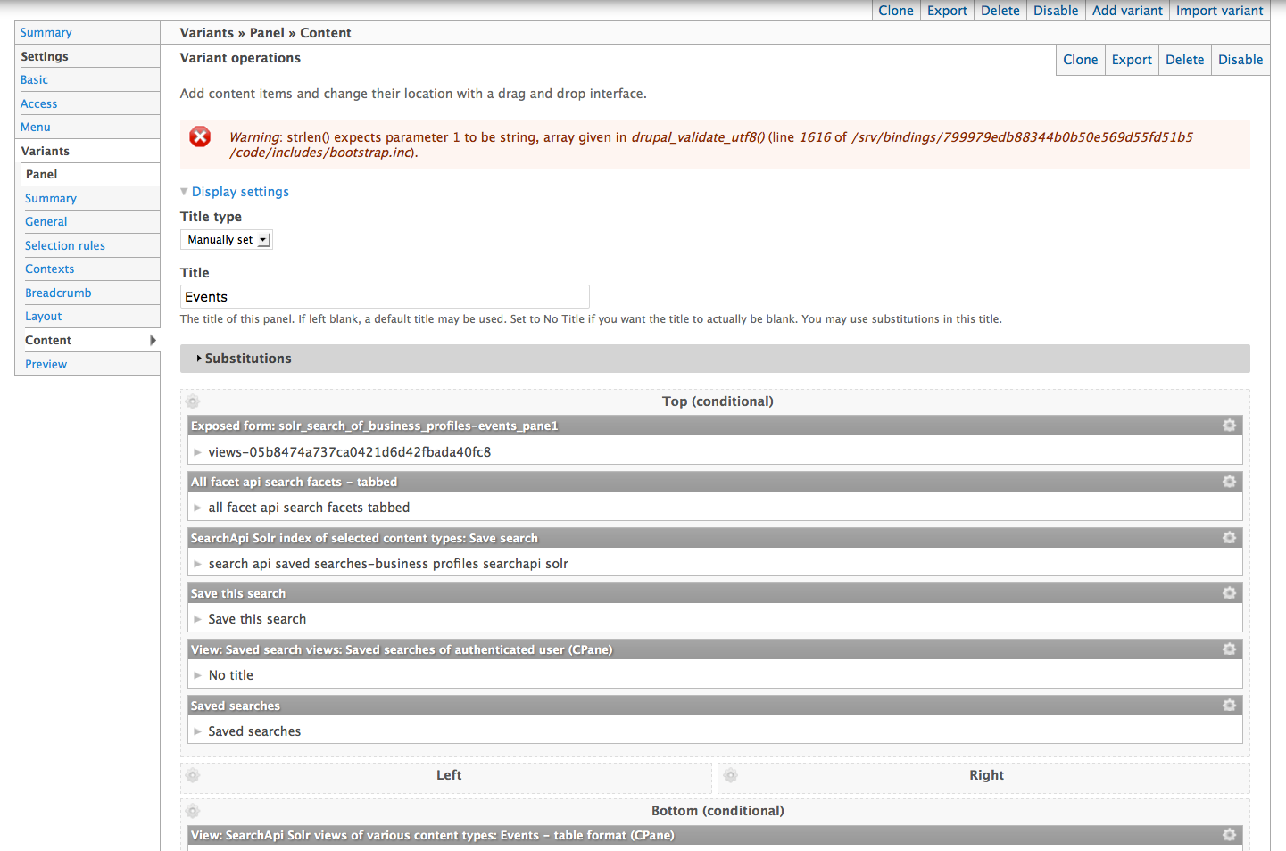Open gear menu on Saved searches pane

click(1229, 705)
